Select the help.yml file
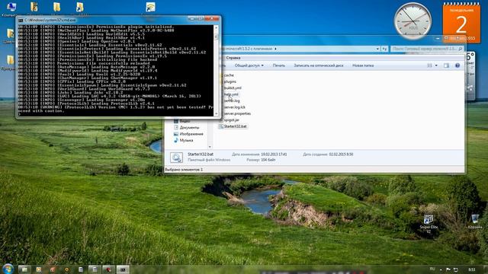This screenshot has width=488, height=274. 231,94
